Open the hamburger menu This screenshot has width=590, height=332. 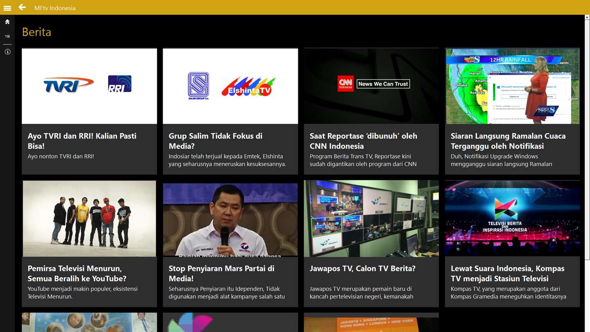[7, 8]
